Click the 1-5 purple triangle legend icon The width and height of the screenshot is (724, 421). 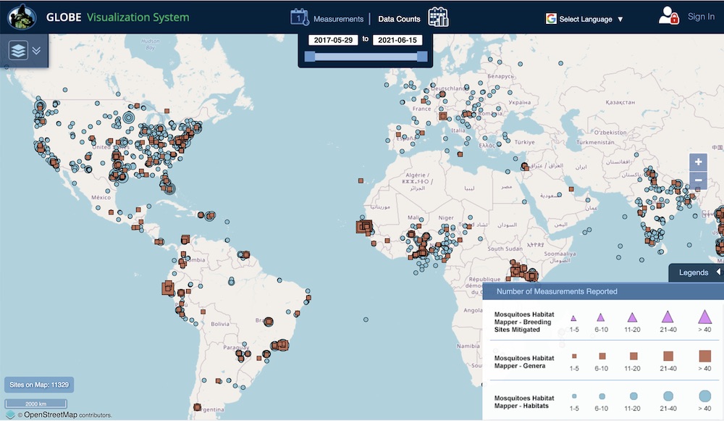573,318
